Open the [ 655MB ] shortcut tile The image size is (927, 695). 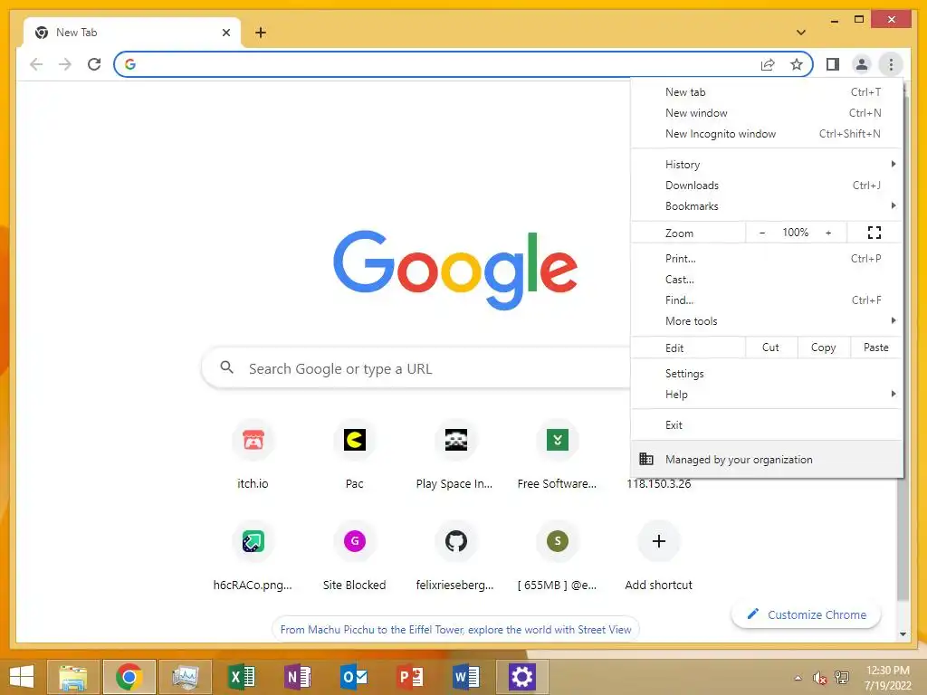(x=557, y=556)
